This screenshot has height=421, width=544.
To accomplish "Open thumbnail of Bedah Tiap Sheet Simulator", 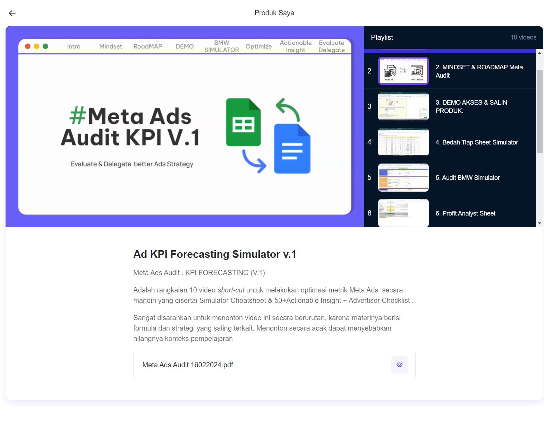I will (403, 142).
